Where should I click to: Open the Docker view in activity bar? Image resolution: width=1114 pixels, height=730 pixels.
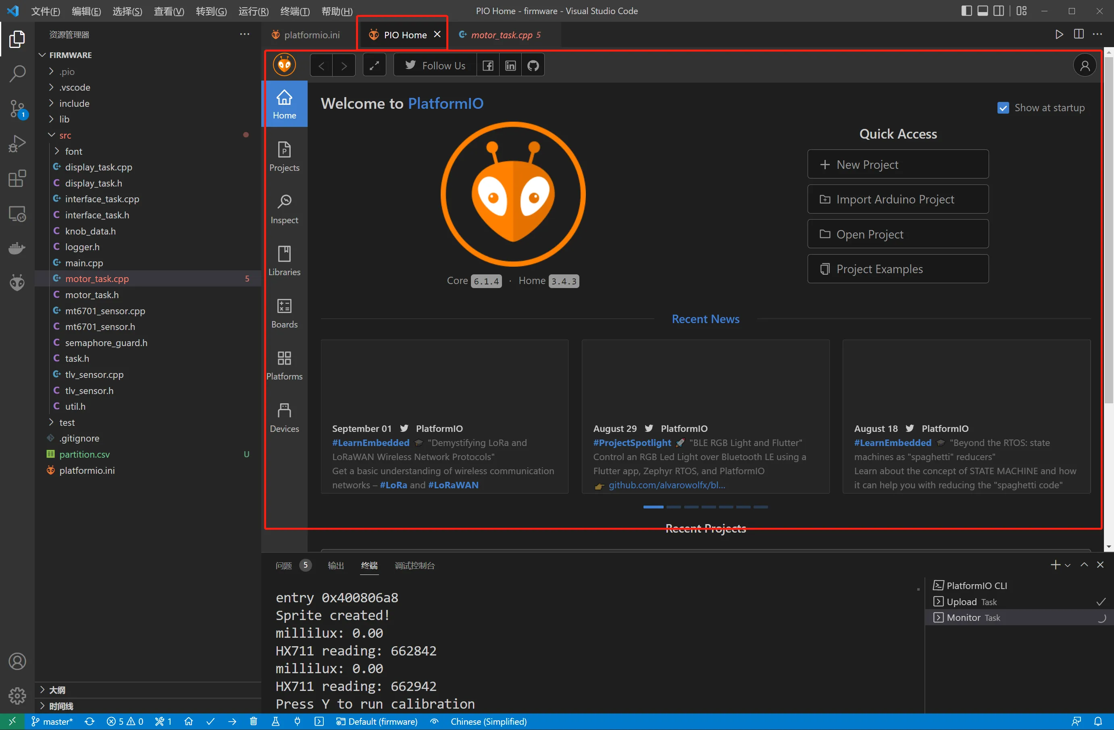(17, 248)
